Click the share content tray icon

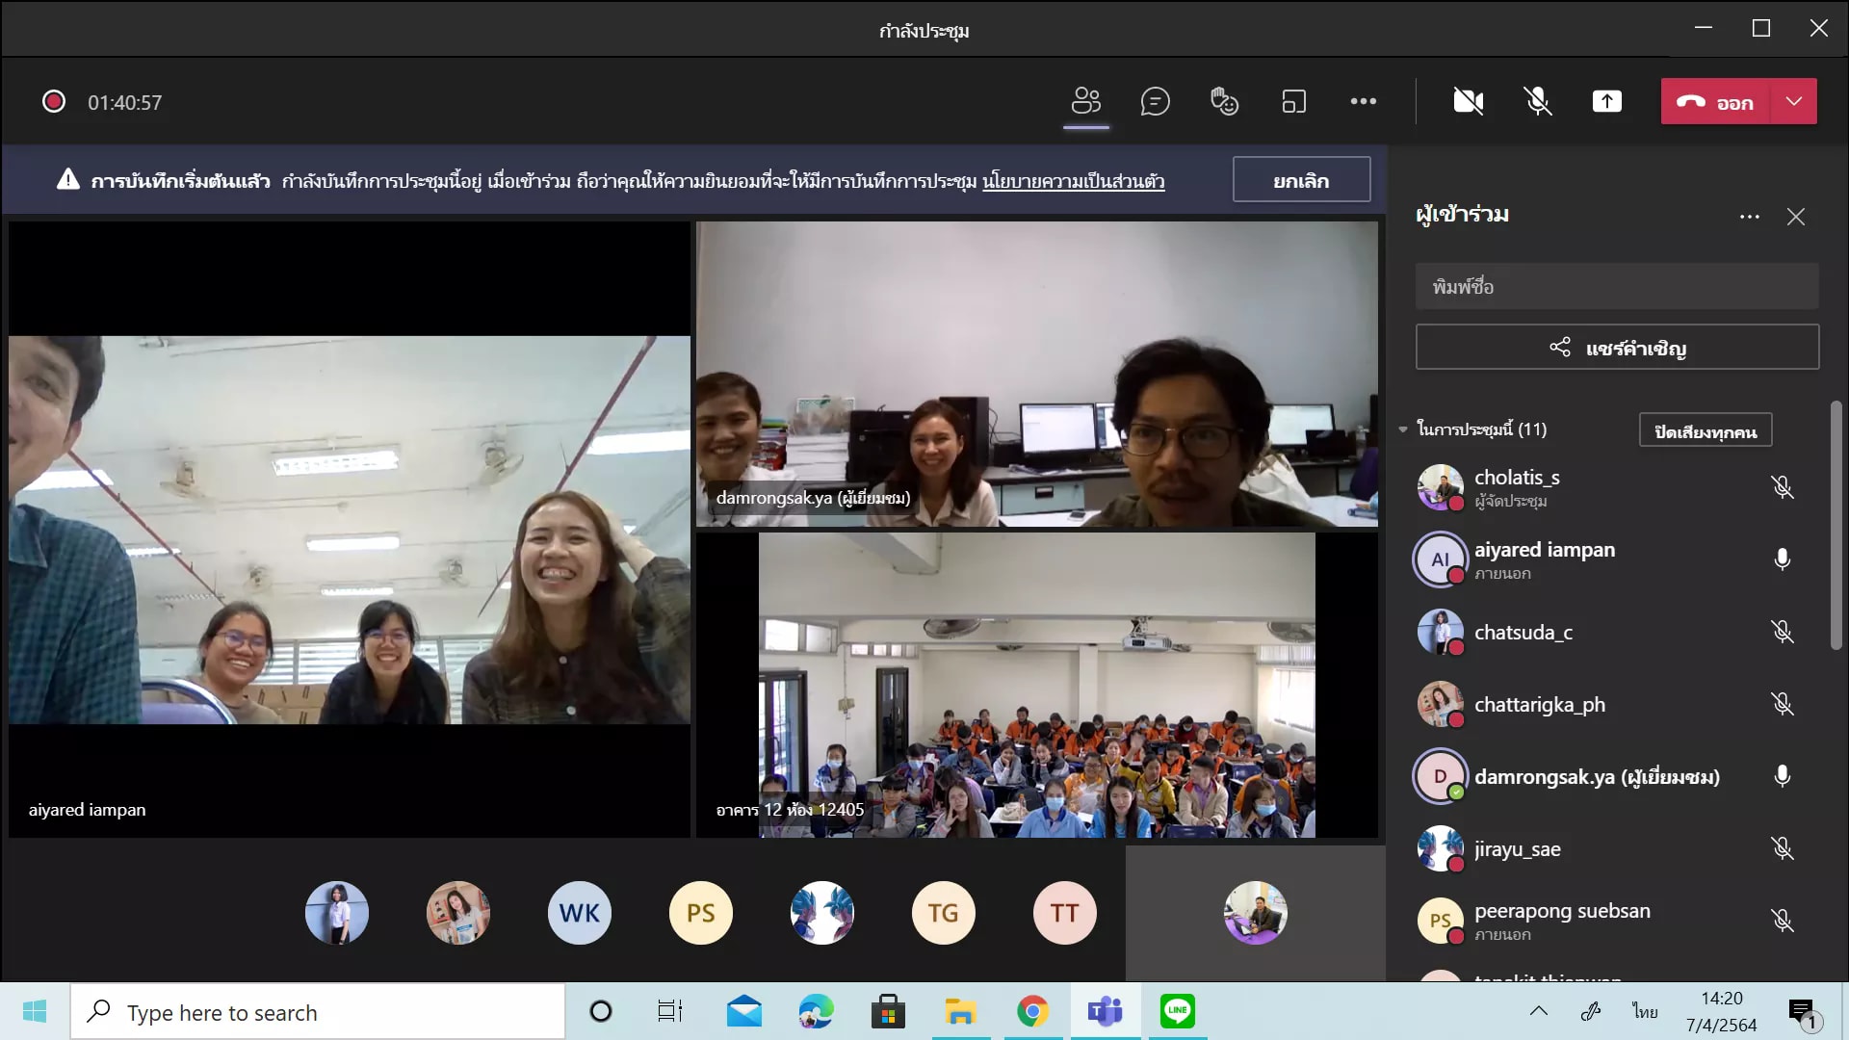pyautogui.click(x=1606, y=101)
